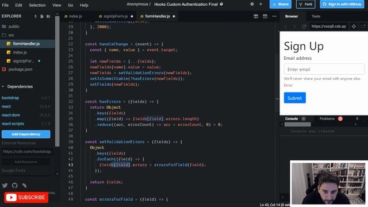Open the Twitter icon link
The image size is (368, 207).
coord(5,185)
